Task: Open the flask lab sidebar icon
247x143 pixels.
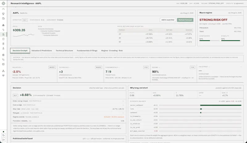Action: (3, 48)
